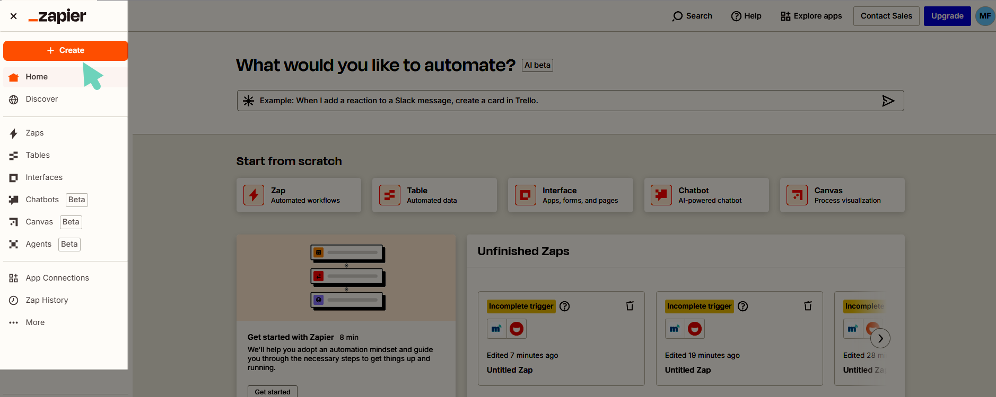Open Untitled Zap edited 19 minutes ago
Screen dimensions: 996x397
coord(688,370)
